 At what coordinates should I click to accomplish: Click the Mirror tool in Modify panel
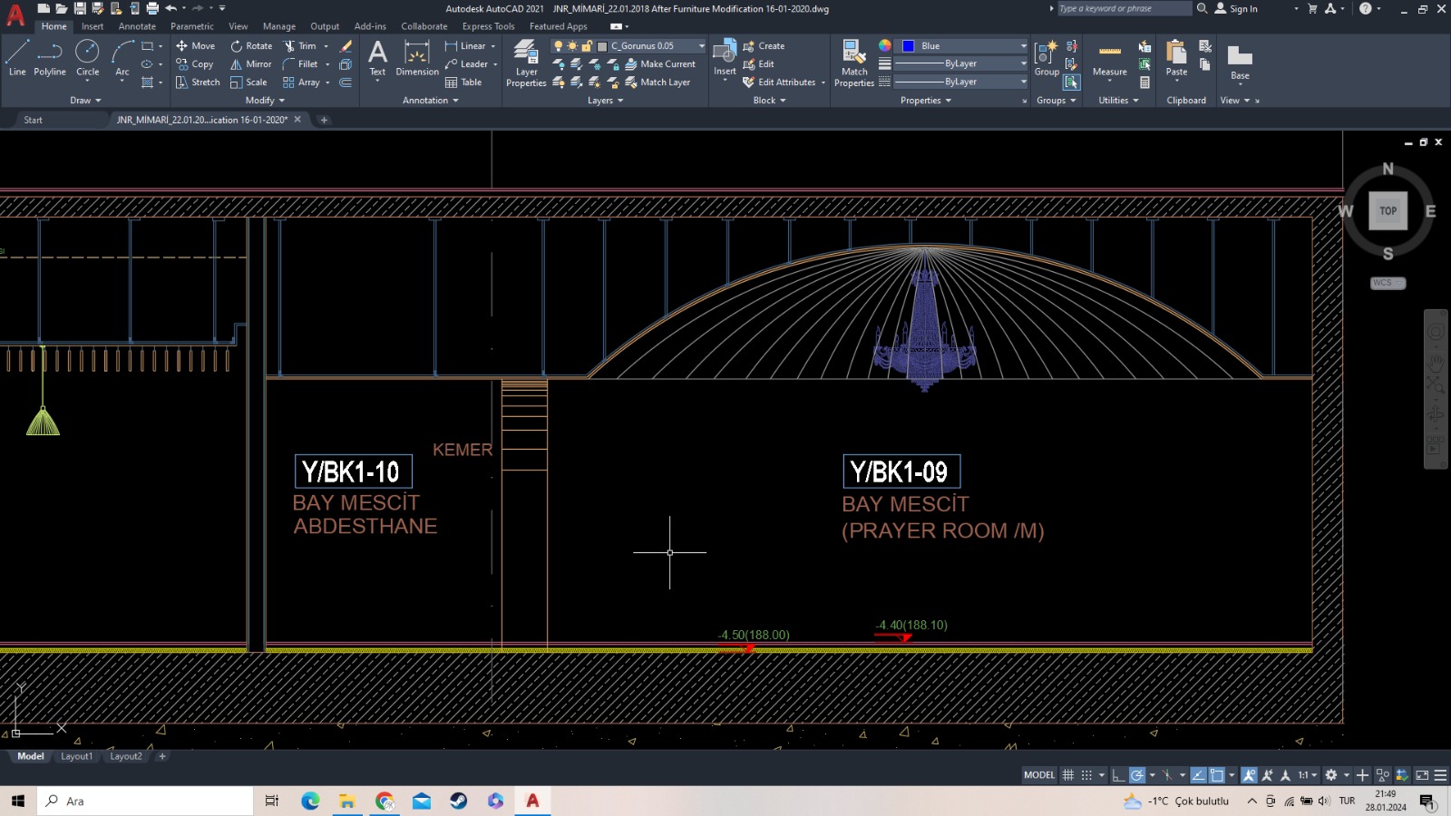click(x=250, y=64)
